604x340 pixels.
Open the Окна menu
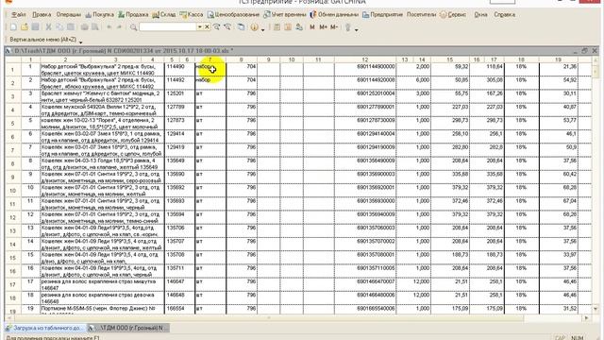click(x=480, y=15)
